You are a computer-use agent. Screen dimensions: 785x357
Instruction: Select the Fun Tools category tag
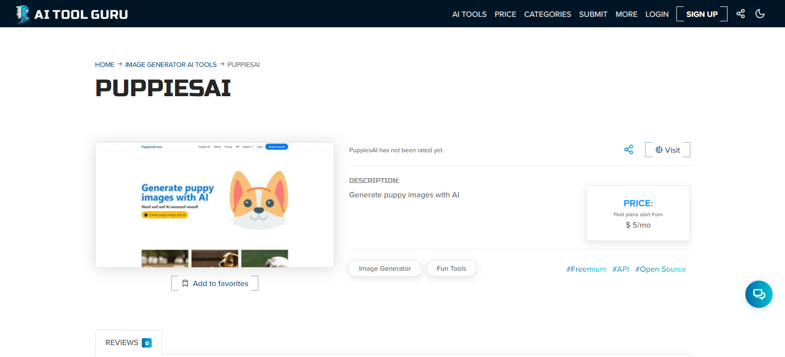pos(451,268)
